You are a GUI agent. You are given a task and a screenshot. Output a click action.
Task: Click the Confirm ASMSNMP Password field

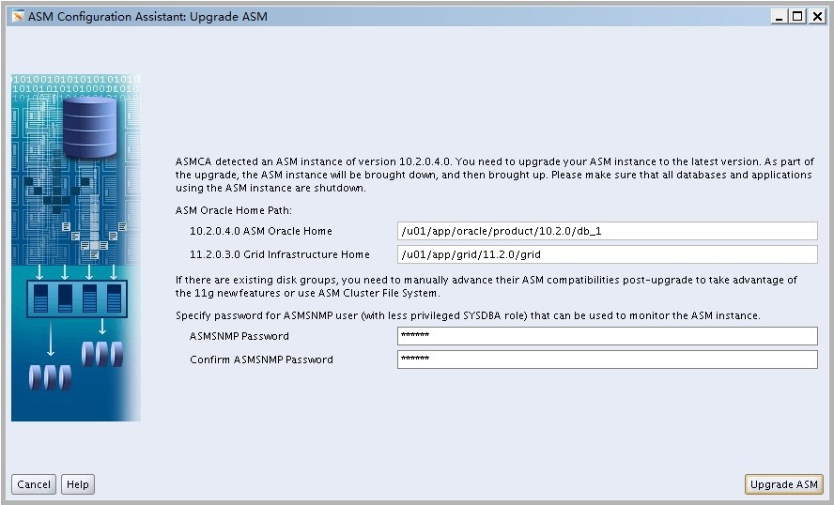tap(607, 360)
